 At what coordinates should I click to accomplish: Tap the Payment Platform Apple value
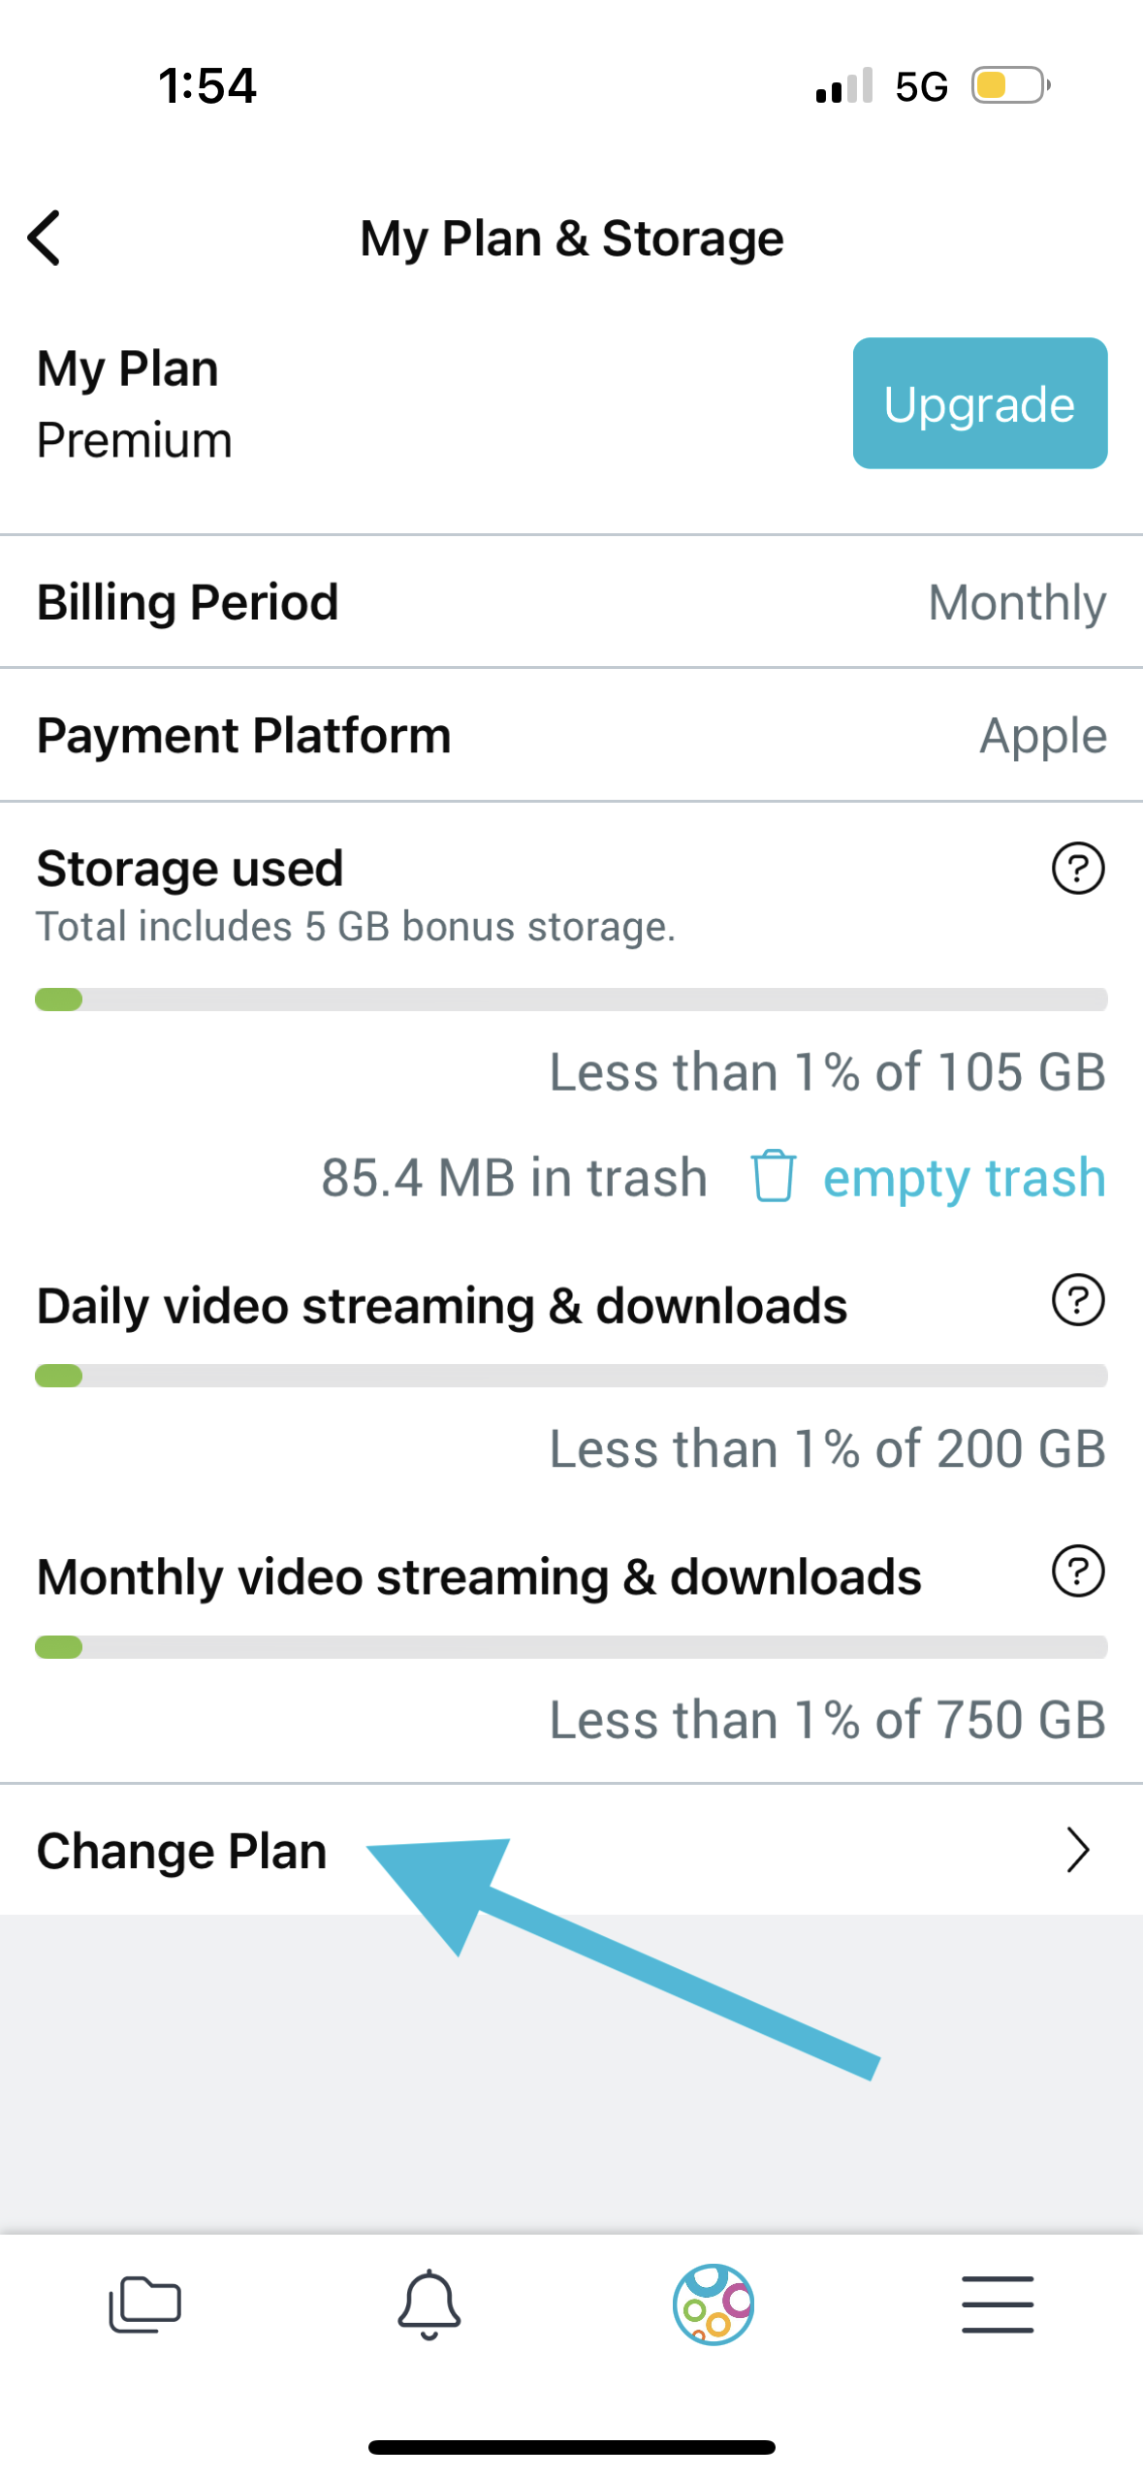(1042, 736)
